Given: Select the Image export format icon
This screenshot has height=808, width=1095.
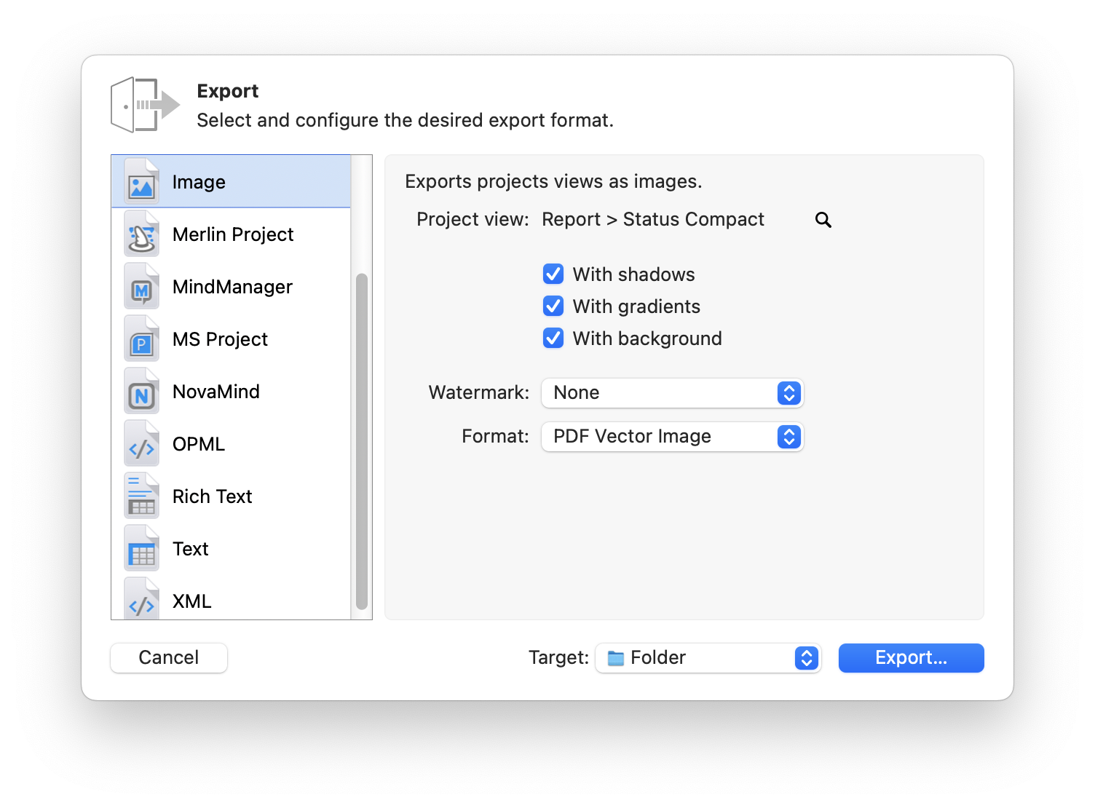Looking at the screenshot, I should coord(141,181).
